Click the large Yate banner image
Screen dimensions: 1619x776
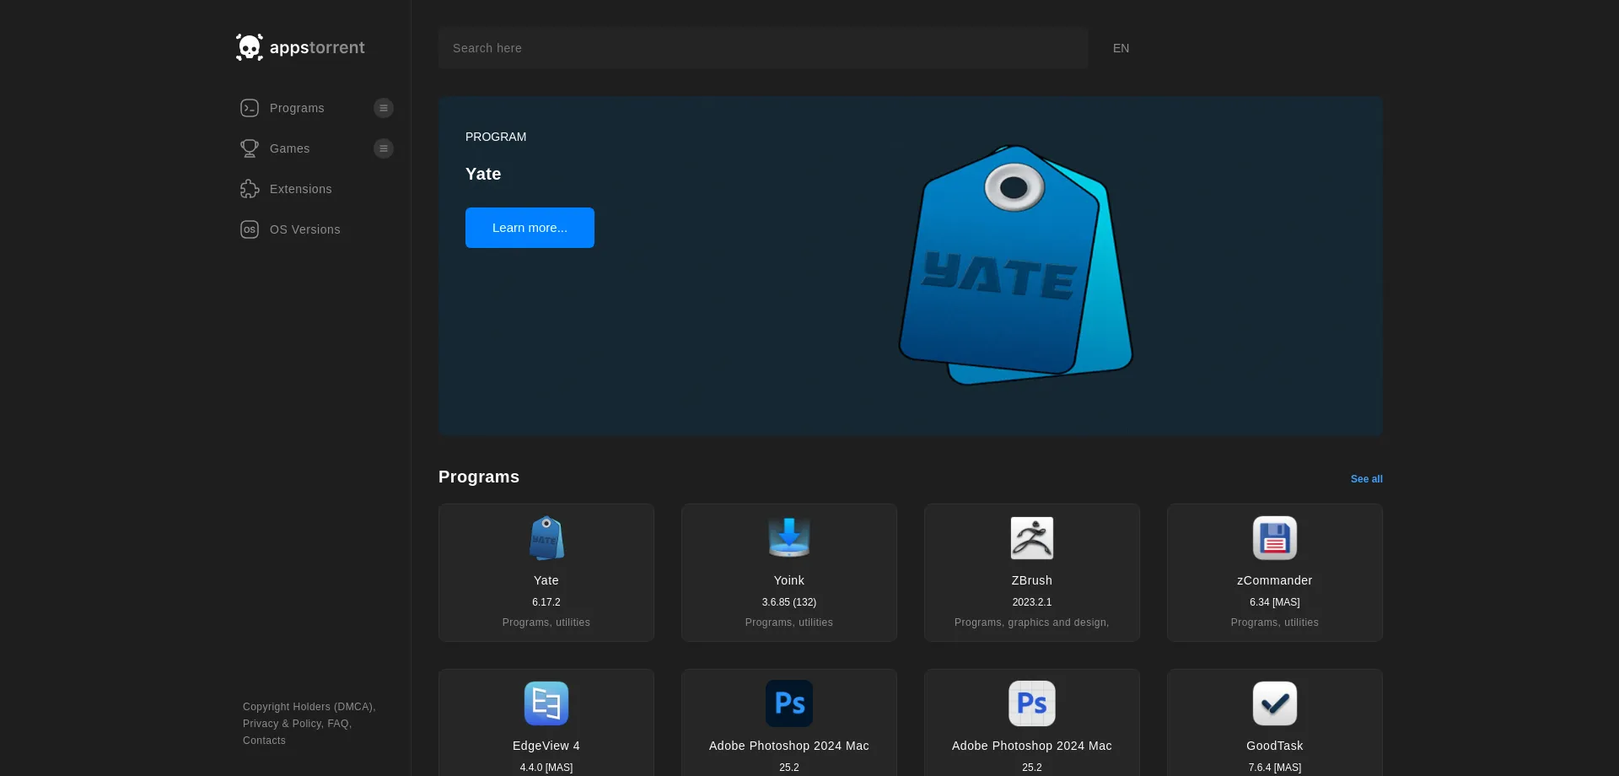tap(1015, 265)
